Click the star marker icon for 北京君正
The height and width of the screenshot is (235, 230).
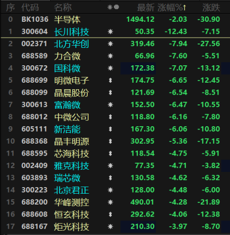110,190
